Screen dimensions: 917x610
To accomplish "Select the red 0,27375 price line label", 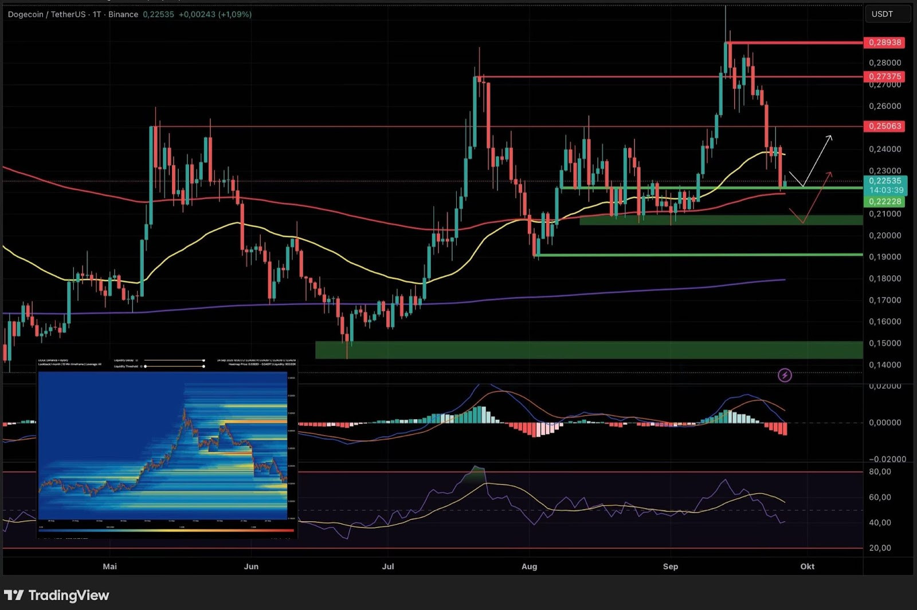I will click(x=884, y=76).
